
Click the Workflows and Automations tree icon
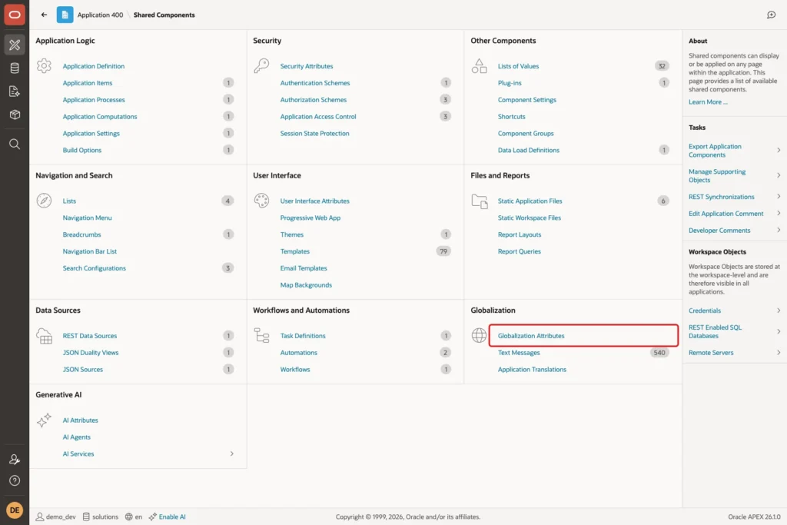tap(261, 335)
